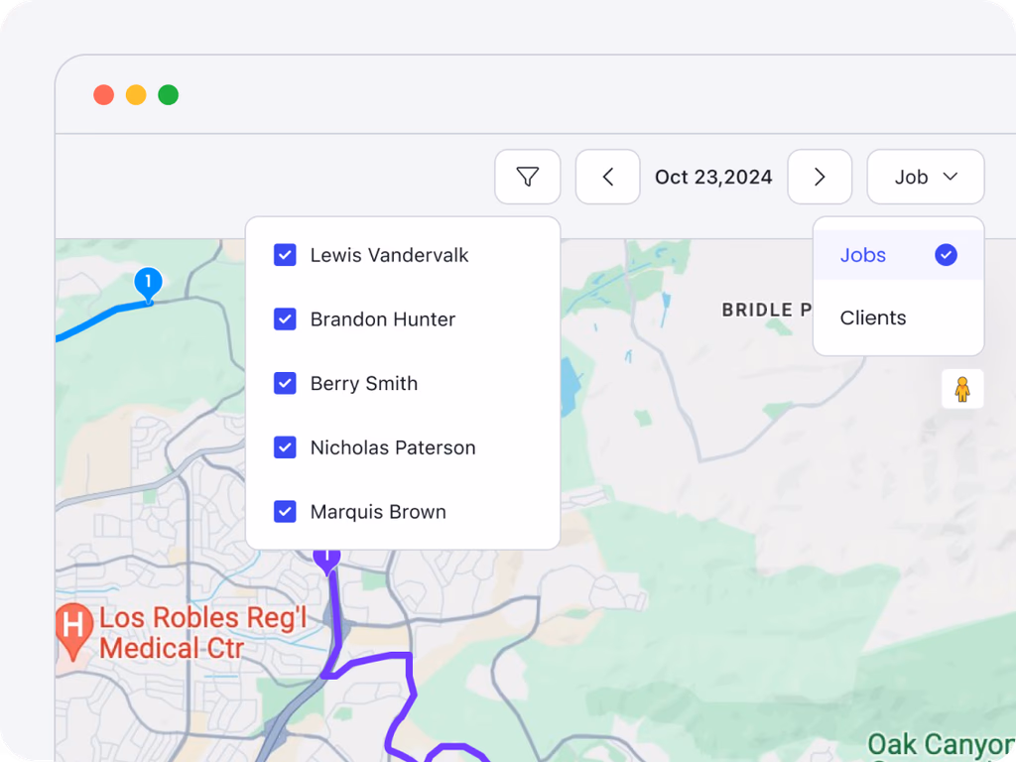Screen dimensions: 1016x762
Task: Collapse the Job dropdown button
Action: click(926, 177)
